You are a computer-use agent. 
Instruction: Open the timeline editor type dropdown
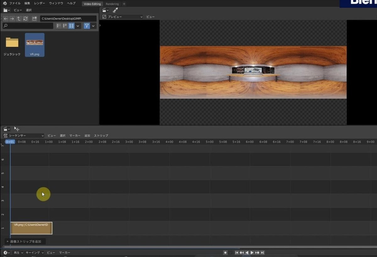7,253
